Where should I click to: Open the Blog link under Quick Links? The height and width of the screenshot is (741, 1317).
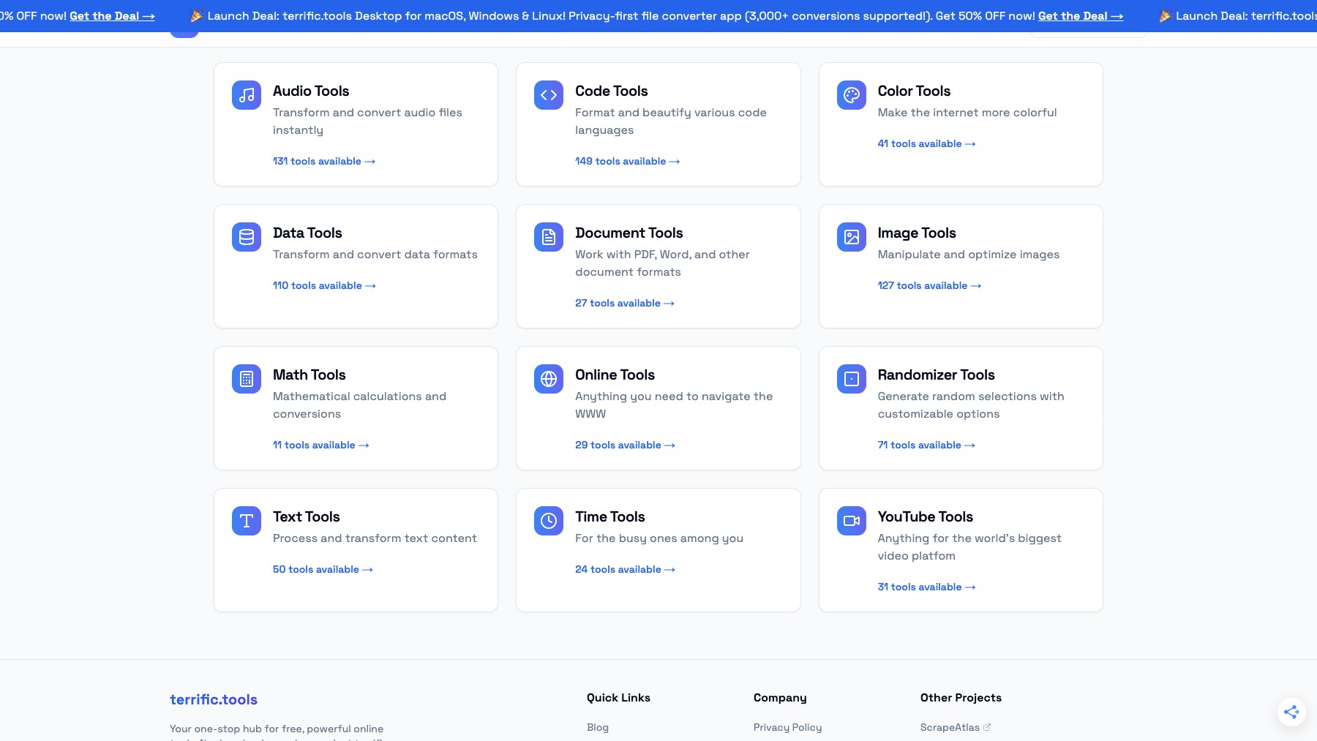[598, 727]
